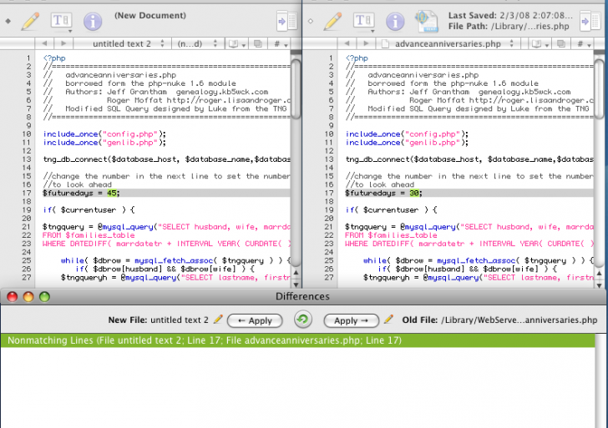This screenshot has width=608, height=428.
Task: Click the pencil icon next to New File
Action: tap(219, 320)
